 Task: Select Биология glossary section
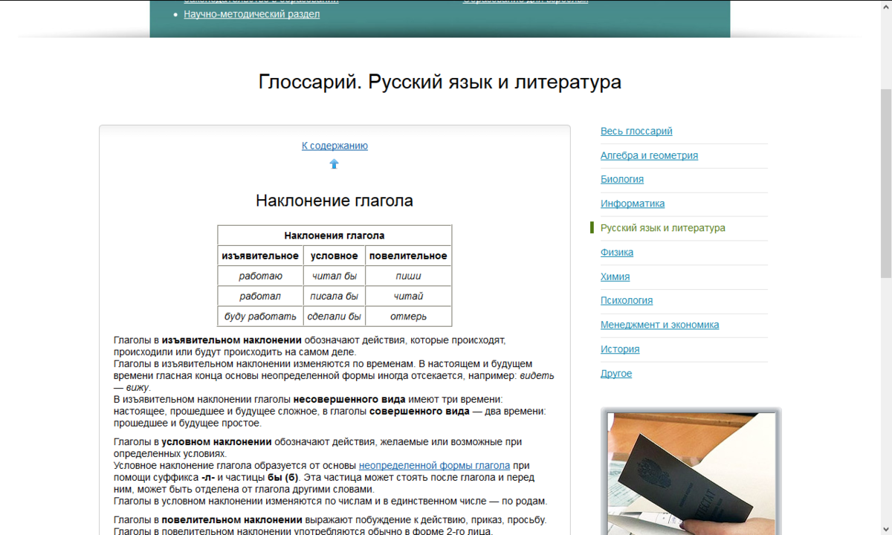[x=622, y=179]
